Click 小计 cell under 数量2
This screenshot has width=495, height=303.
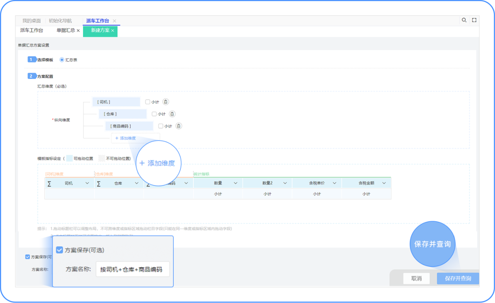point(267,194)
